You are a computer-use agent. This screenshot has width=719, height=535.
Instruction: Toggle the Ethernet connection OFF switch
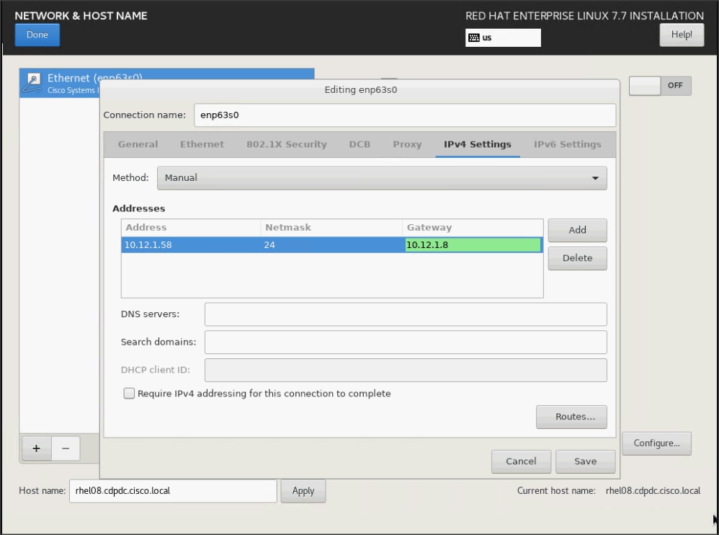pos(660,86)
